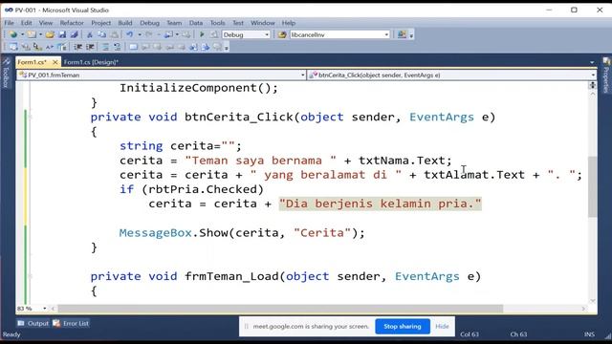Select the Form1.cs code tab
The image size is (612, 344).
pyautogui.click(x=32, y=62)
